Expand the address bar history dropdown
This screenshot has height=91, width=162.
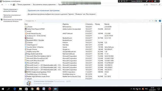pyautogui.click(x=145, y=5)
